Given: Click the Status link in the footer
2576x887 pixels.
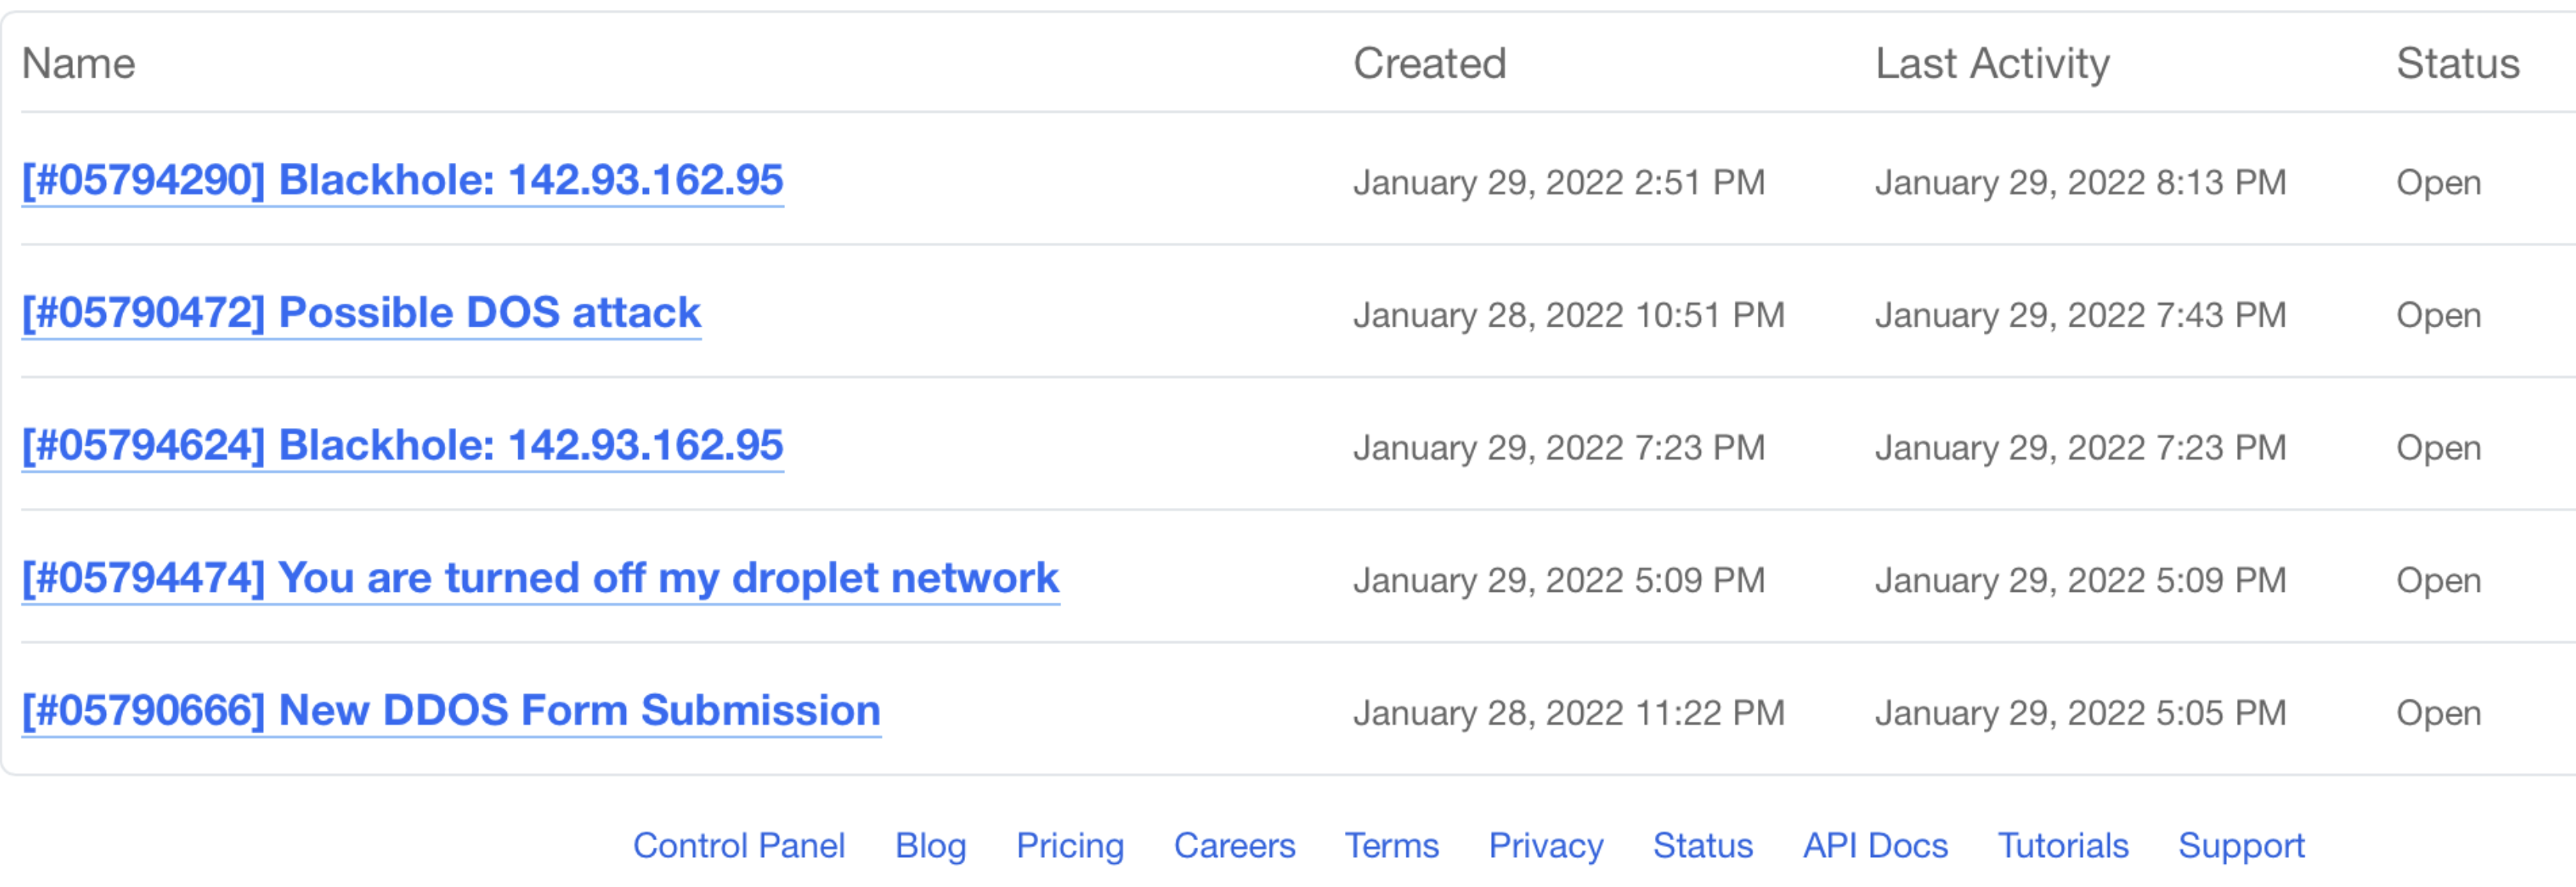Looking at the screenshot, I should pyautogui.click(x=1702, y=846).
